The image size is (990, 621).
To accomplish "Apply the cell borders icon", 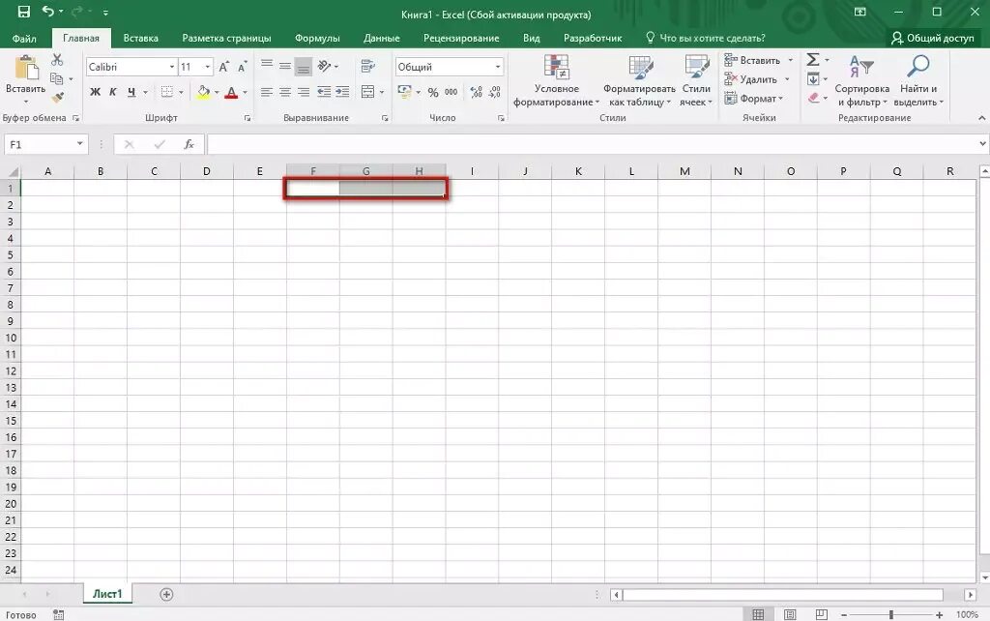I will 166,92.
